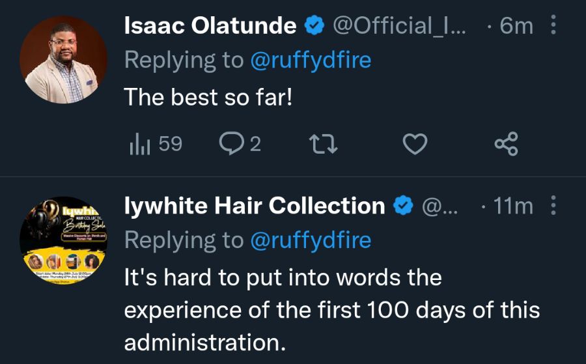Viewport: 586px width, 364px height.
Task: Click Isaac Olatunde's verified badge
Action: click(314, 25)
